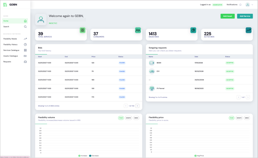Click the Consumers people icon
The image size is (258, 158).
[x=138, y=30]
